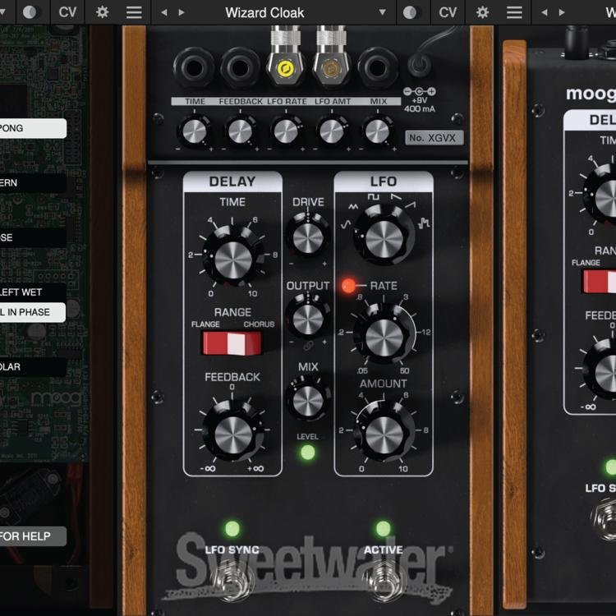The width and height of the screenshot is (616, 616).
Task: Open hamburger menu left of Wizard Cloak
Action: point(134,12)
